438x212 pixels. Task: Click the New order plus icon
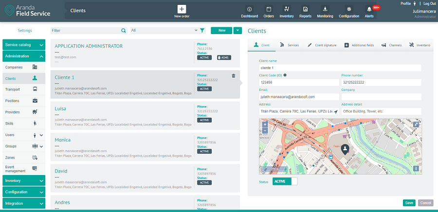click(182, 9)
